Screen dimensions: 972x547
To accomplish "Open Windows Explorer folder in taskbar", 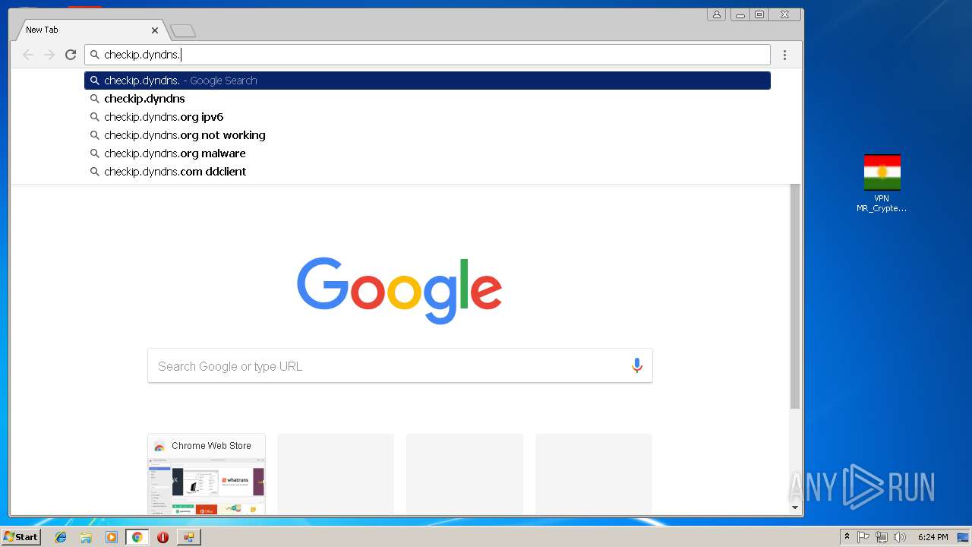I will [86, 537].
